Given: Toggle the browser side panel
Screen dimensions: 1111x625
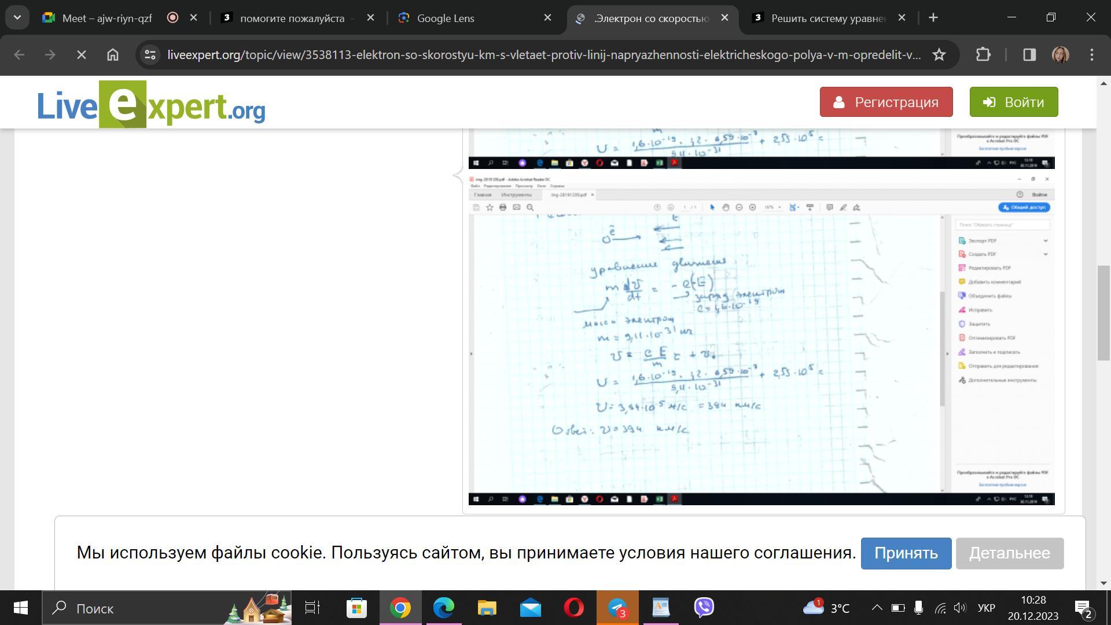Looking at the screenshot, I should coord(1029,55).
